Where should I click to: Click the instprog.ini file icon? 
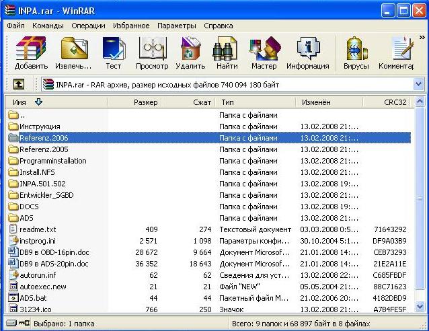pyautogui.click(x=13, y=241)
